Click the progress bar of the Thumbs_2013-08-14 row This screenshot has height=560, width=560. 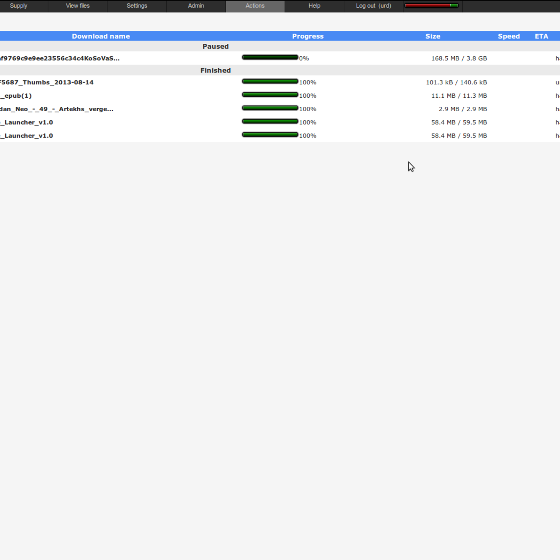pos(270,82)
